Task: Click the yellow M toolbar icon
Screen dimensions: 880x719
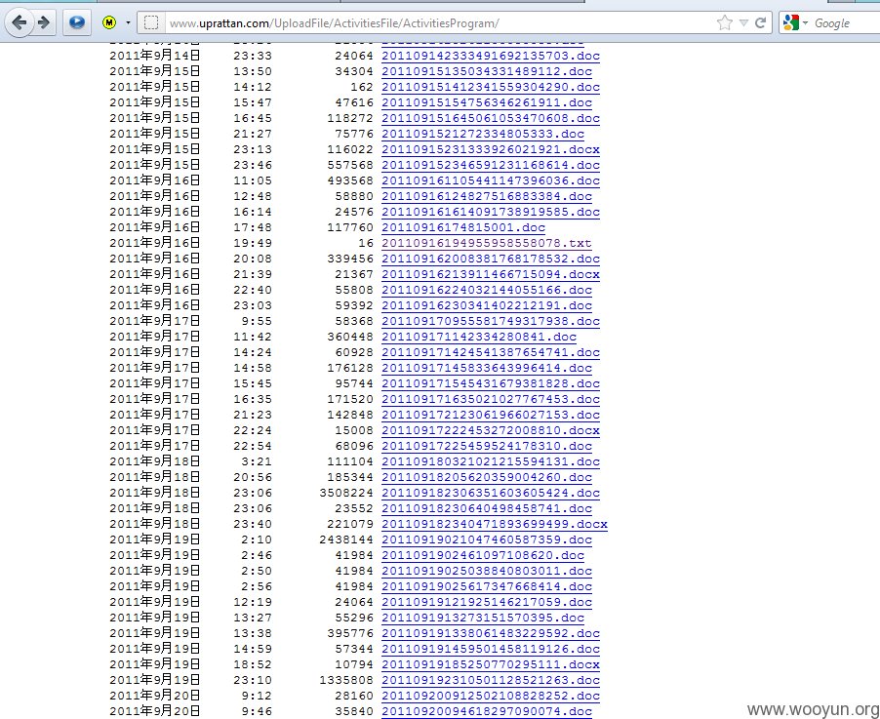Action: pyautogui.click(x=109, y=23)
